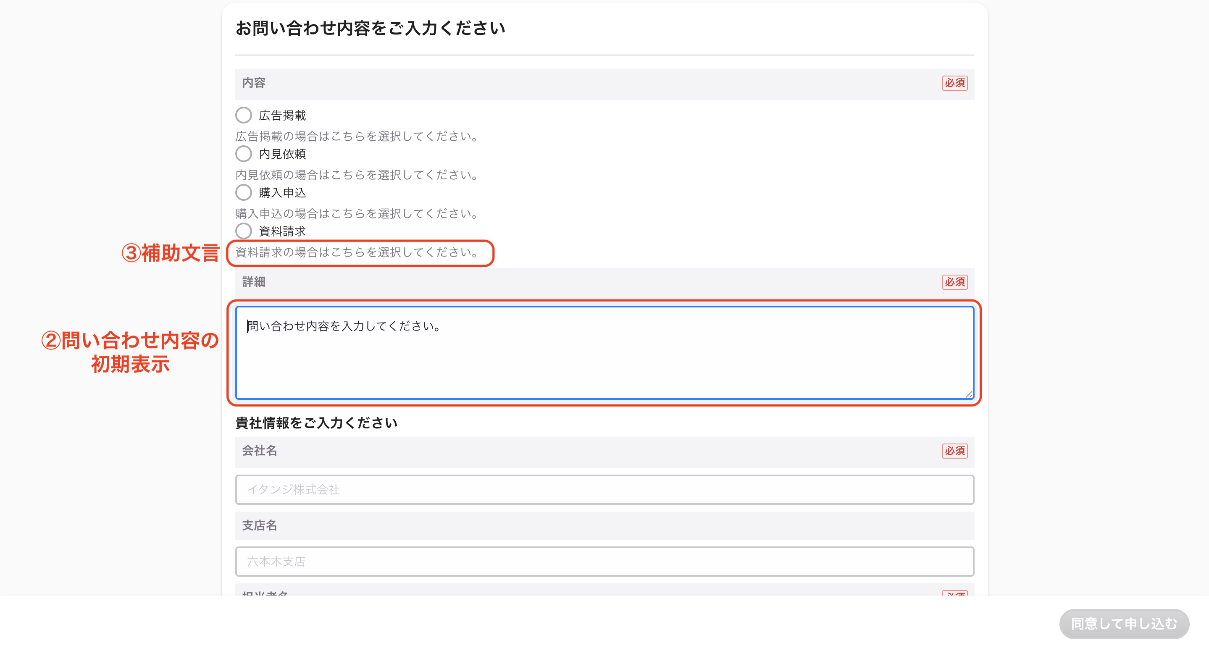
Task: Pick the 資料請求 radio option
Action: tap(244, 231)
